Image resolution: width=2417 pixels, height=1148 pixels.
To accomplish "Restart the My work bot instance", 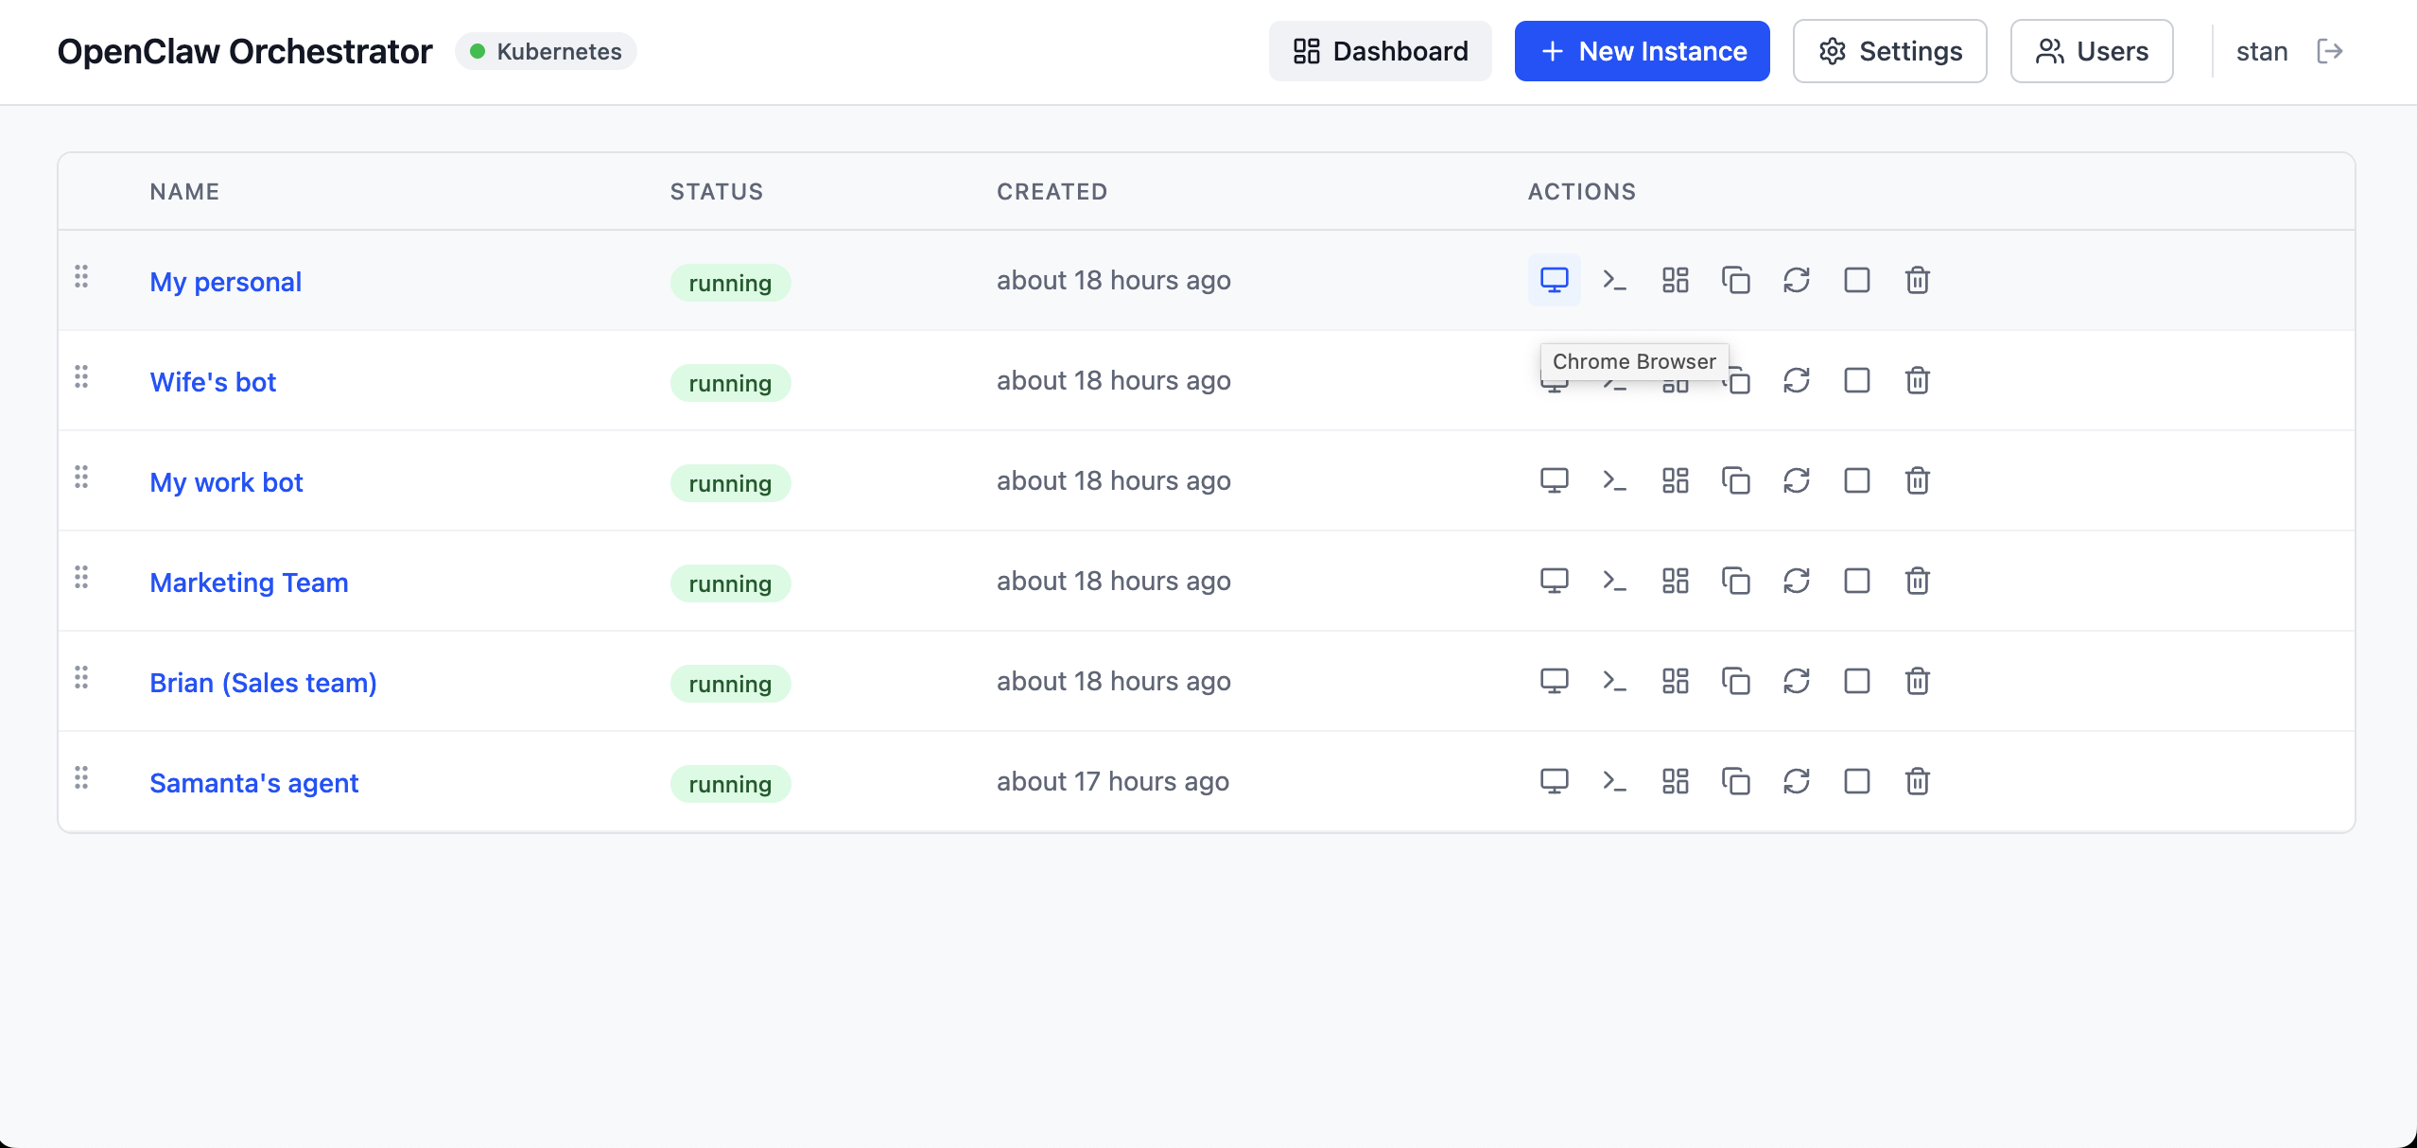I will 1796,480.
